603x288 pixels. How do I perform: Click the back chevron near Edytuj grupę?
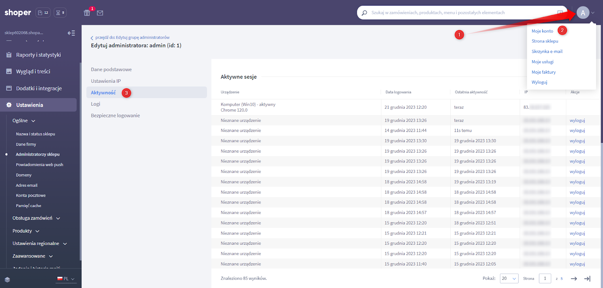(92, 38)
